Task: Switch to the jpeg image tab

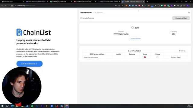Action: (x=61, y=2)
